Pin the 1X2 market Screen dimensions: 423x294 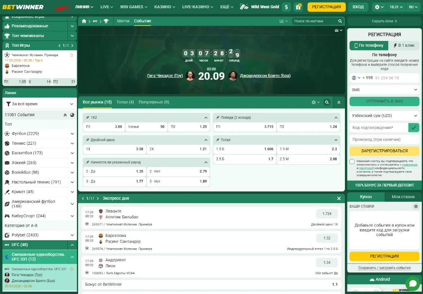point(88,118)
